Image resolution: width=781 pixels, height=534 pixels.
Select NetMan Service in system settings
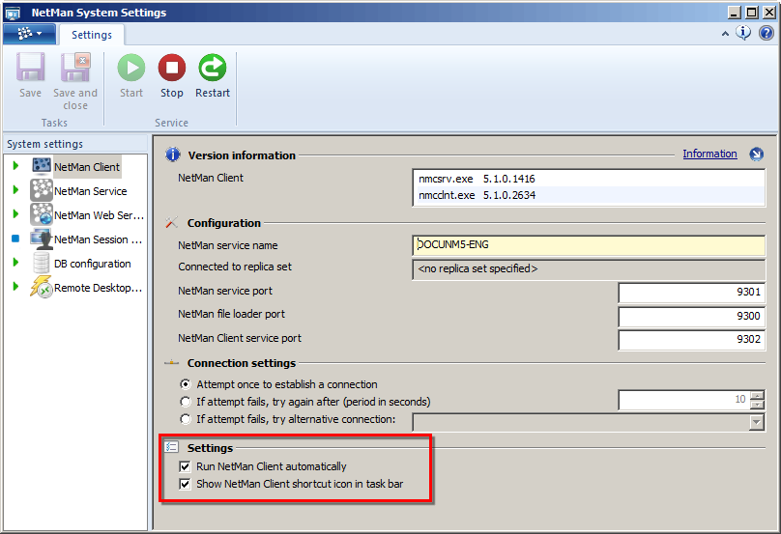[91, 191]
